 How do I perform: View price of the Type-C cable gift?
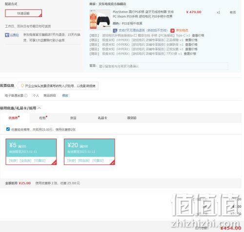(x=198, y=36)
